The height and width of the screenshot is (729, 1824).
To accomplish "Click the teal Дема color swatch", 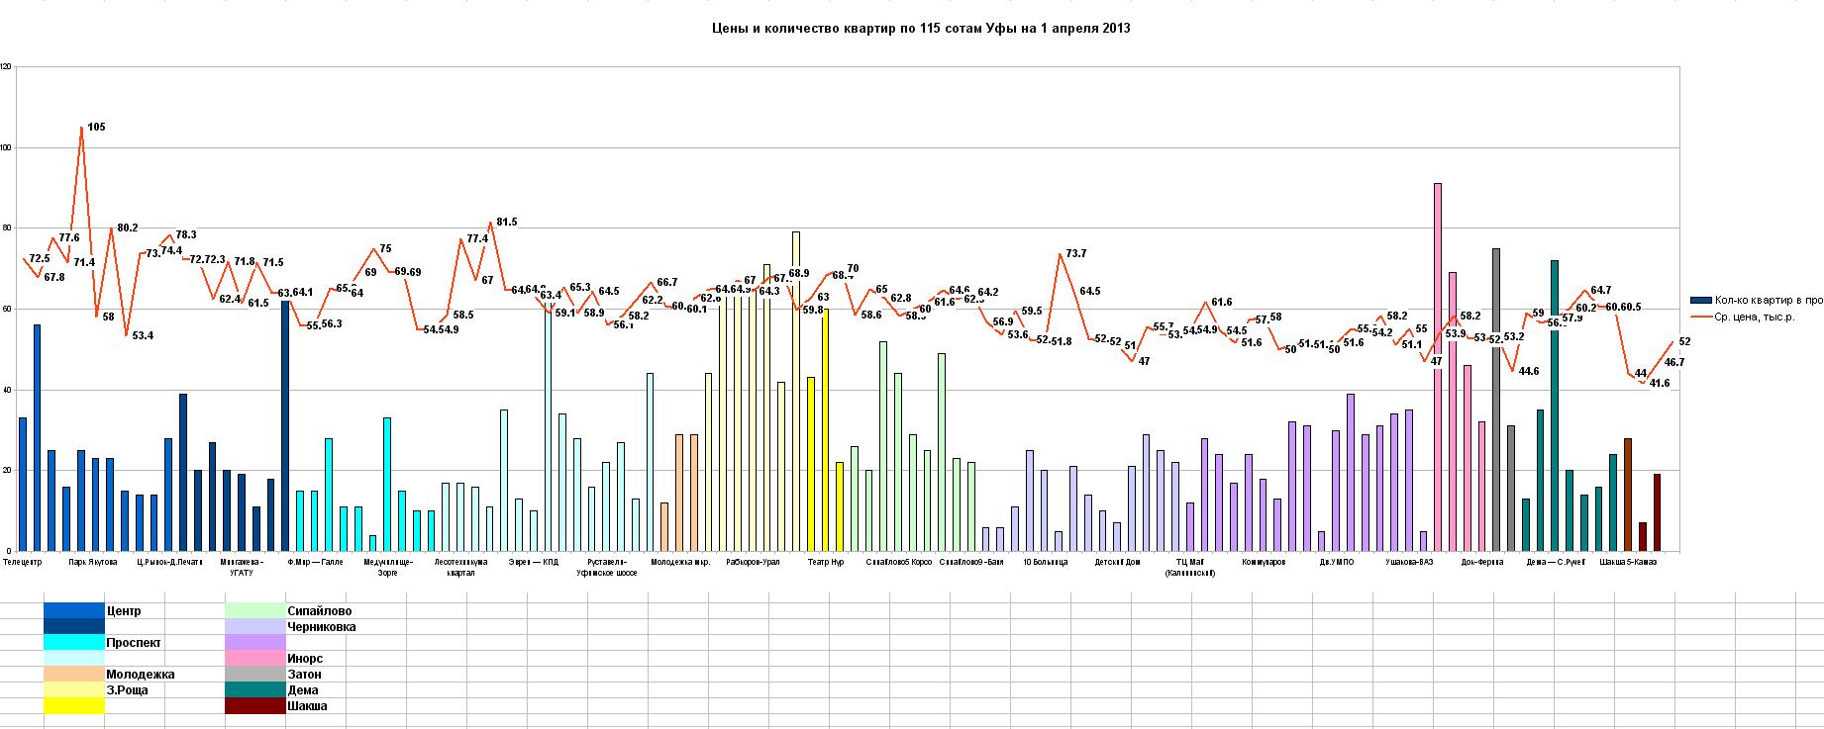I will pyautogui.click(x=255, y=690).
